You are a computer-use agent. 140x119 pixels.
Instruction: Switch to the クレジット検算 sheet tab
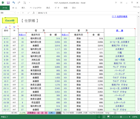pyautogui.click(x=68, y=113)
